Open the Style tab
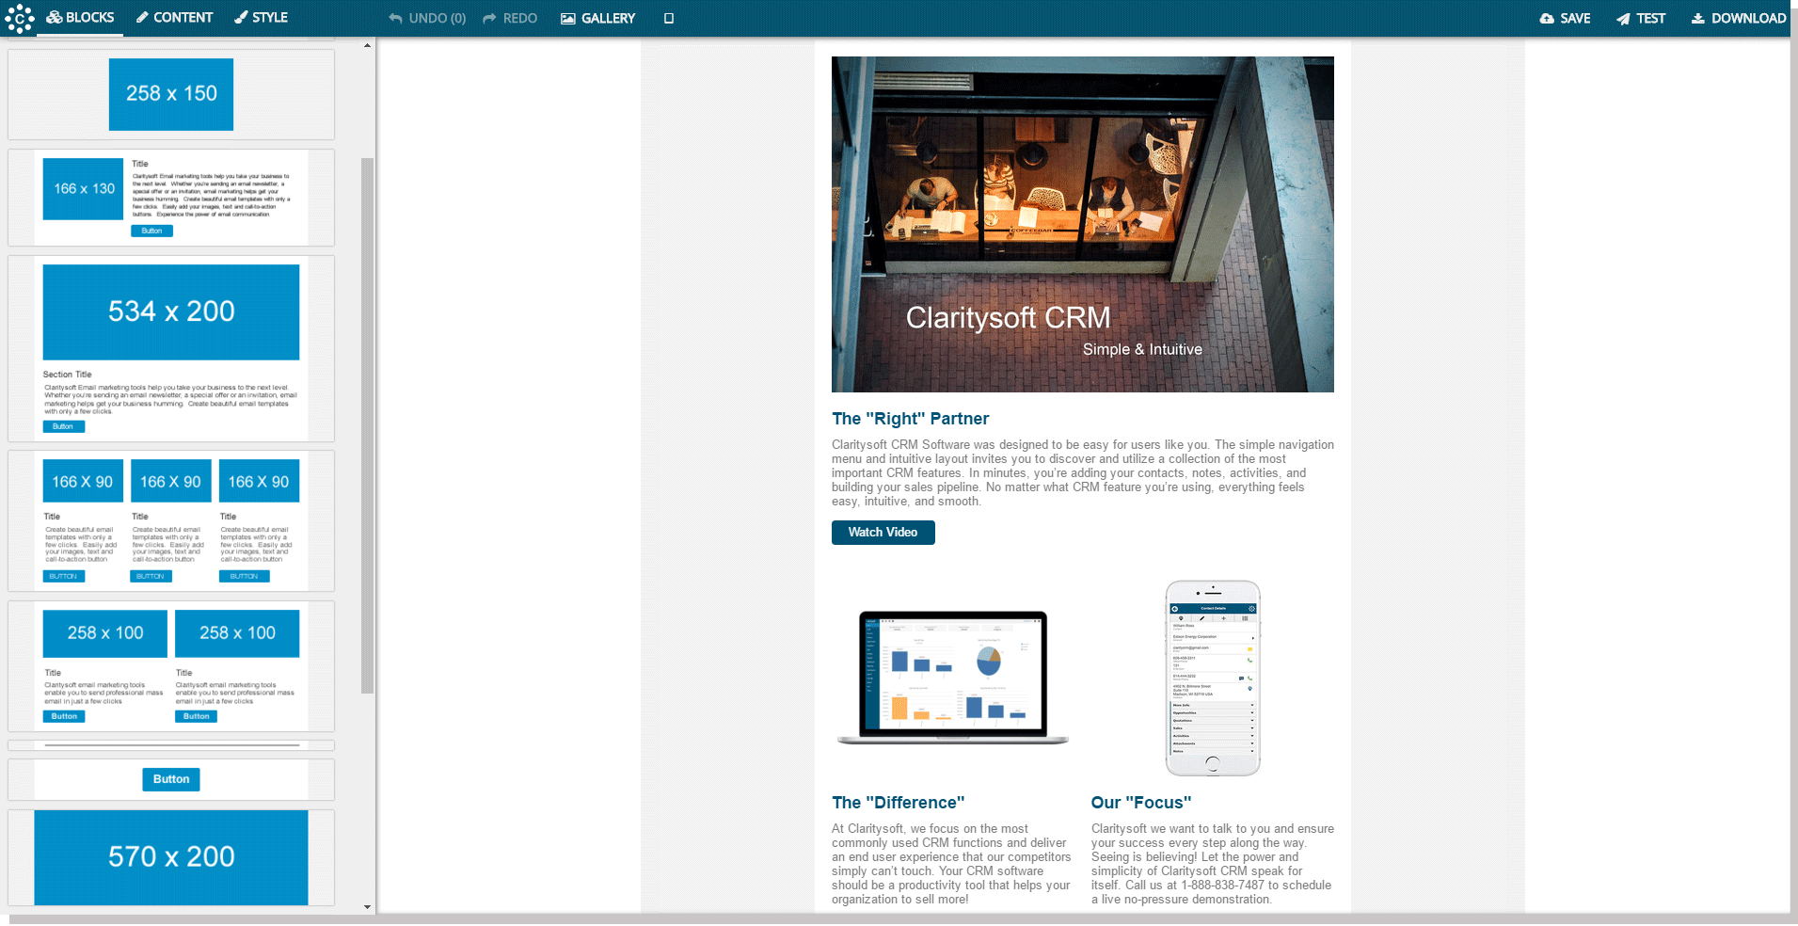Screen dimensions: 1798x926 click(261, 18)
